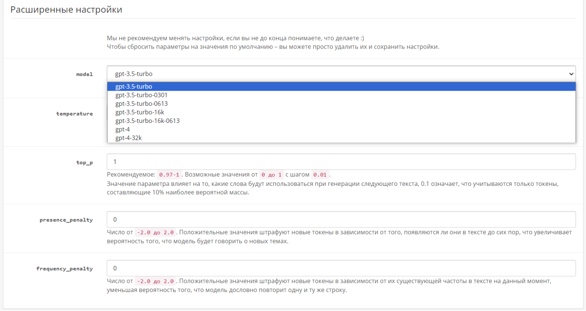
Task: Choose gpt-3.5-turbo-0613 model option
Action: coord(341,104)
